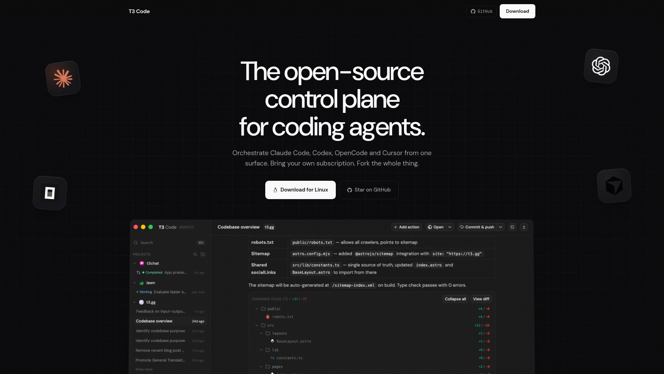Screen dimensions: 664x374
Task: Click the Collapse all button
Action: tap(455, 299)
